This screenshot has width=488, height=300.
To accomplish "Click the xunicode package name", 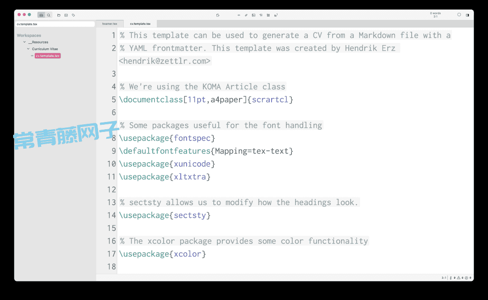I will (192, 164).
